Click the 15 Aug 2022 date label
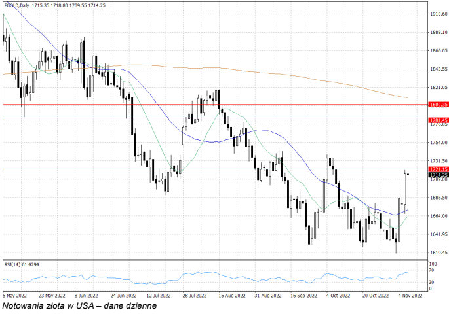The image size is (449, 314). click(231, 295)
